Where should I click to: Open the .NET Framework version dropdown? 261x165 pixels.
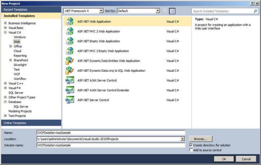click(x=101, y=11)
